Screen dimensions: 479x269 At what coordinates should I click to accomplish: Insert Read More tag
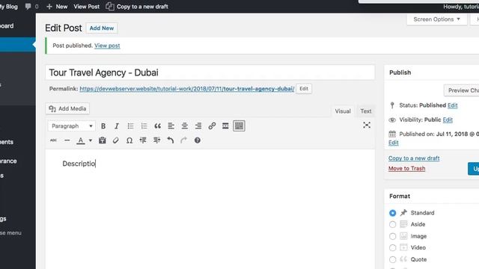coord(225,126)
